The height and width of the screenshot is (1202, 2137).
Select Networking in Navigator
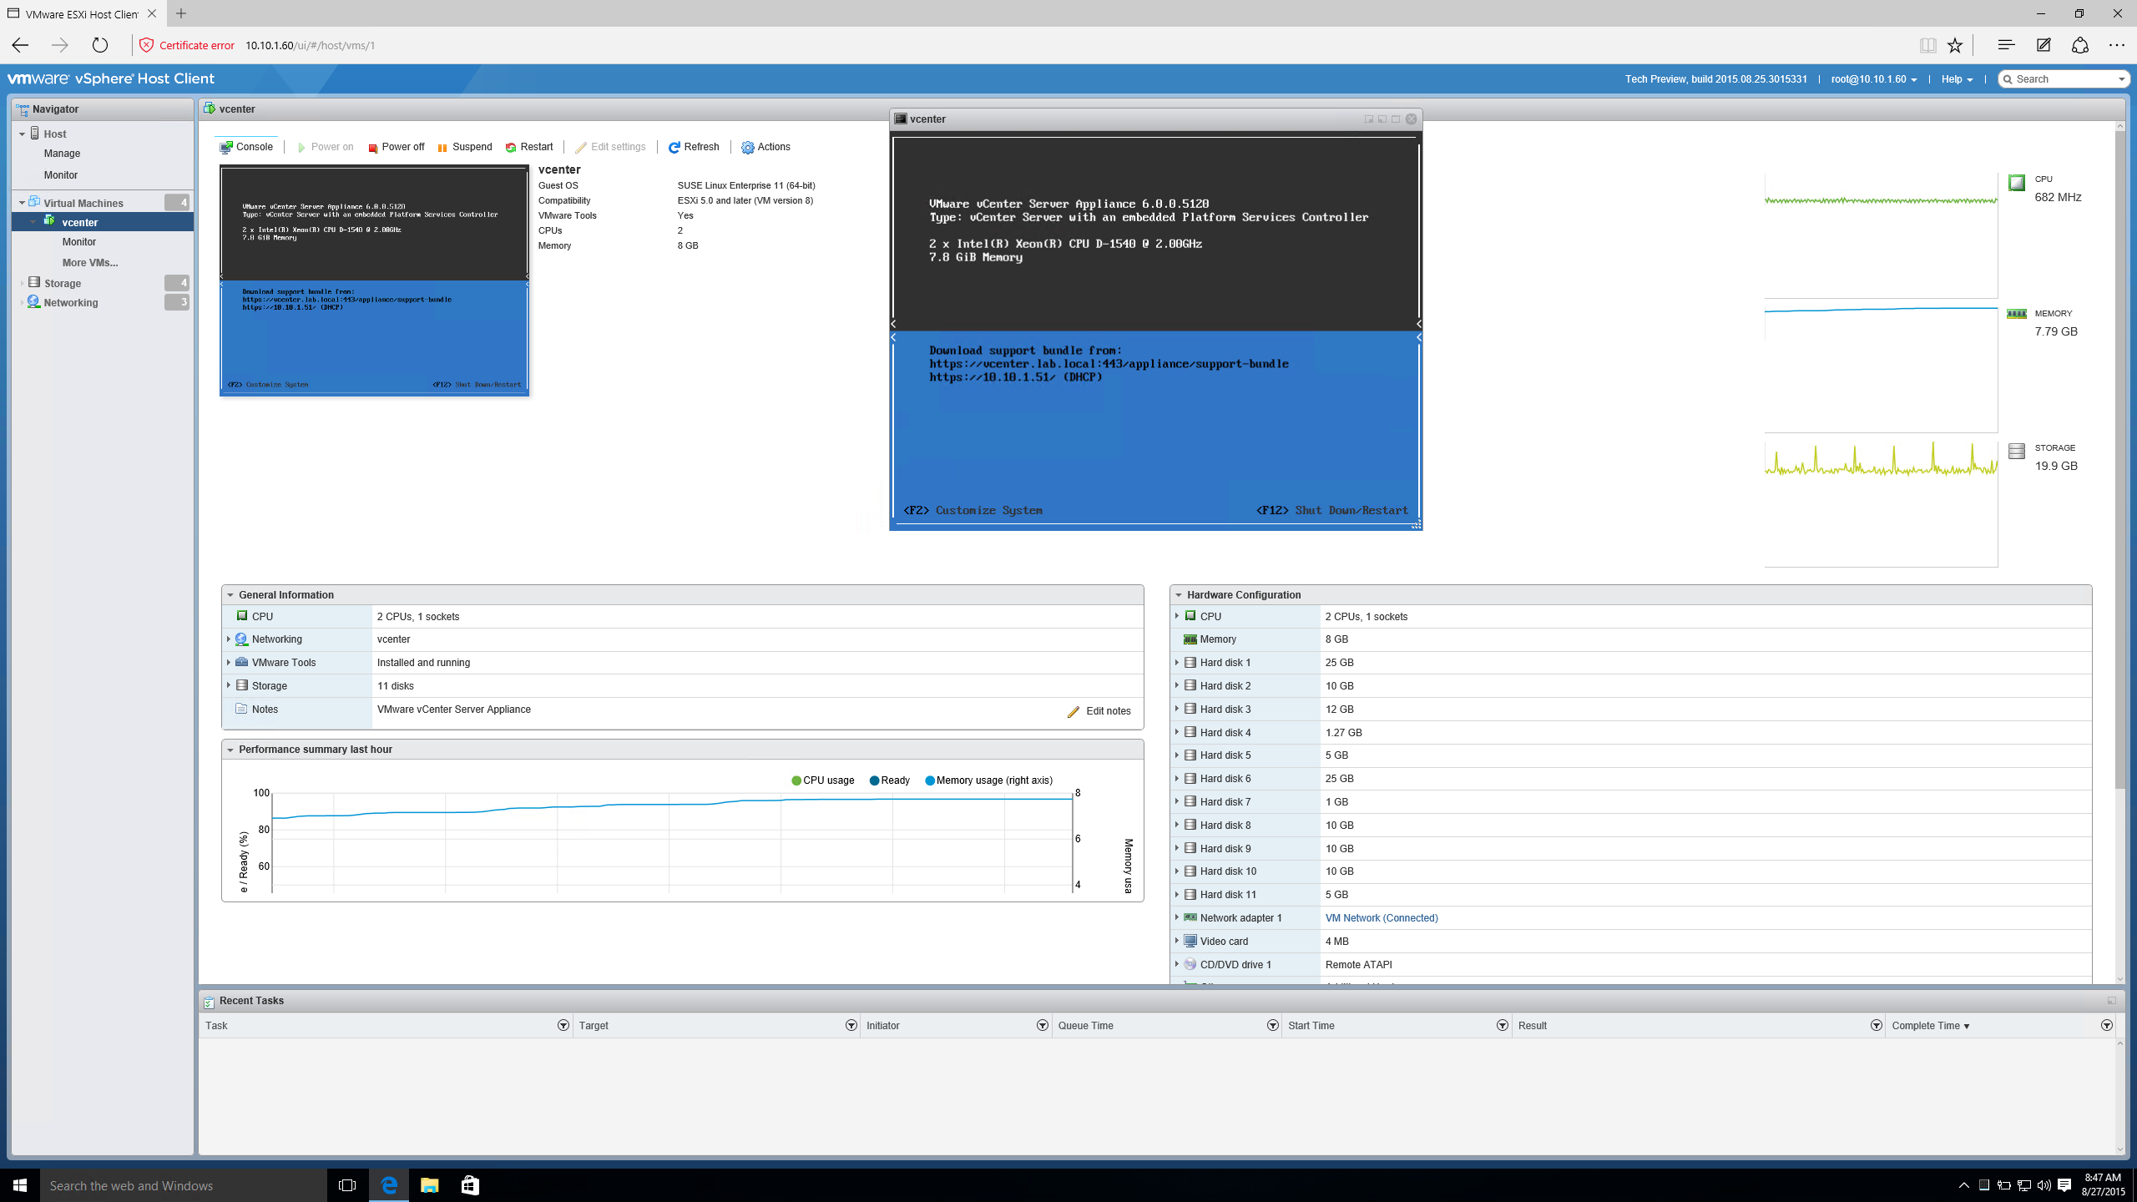coord(71,302)
